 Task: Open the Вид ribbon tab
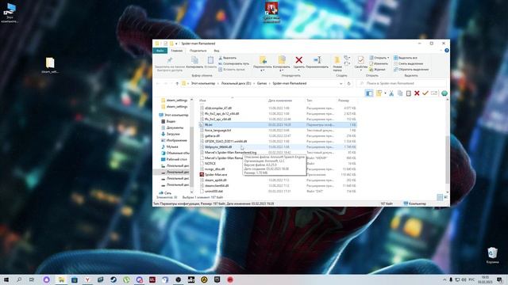pos(217,51)
